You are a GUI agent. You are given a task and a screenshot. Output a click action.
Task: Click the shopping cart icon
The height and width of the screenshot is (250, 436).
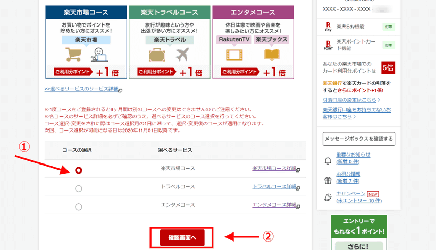(74, 54)
